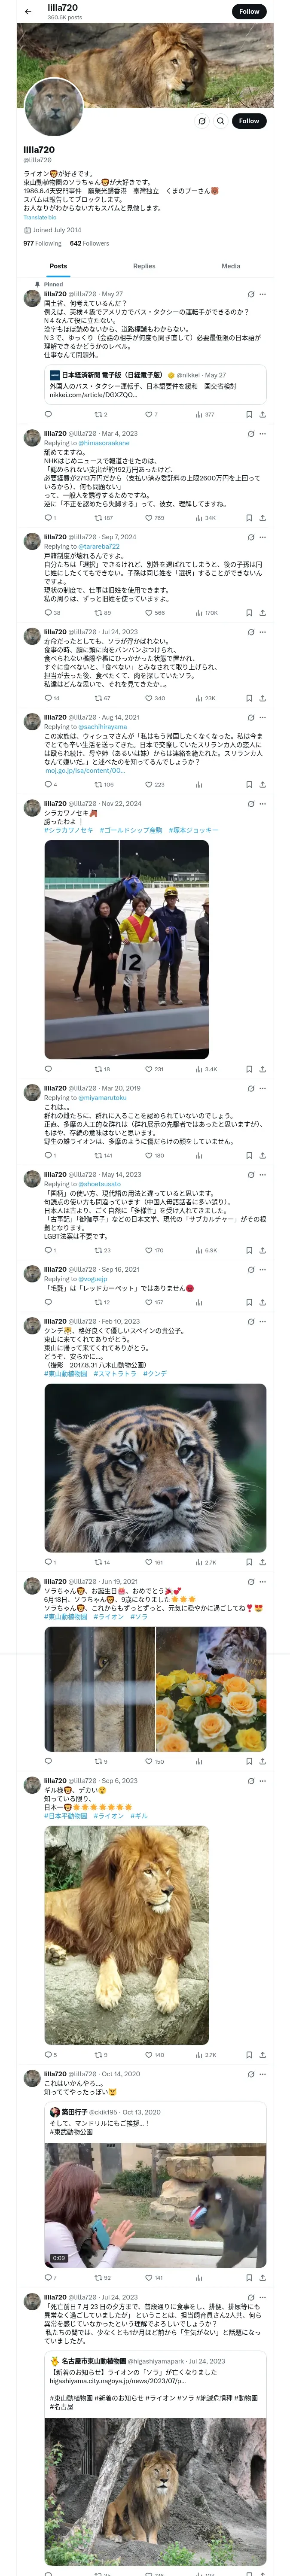
Task: Open the 977 Following list
Action: 42,243
